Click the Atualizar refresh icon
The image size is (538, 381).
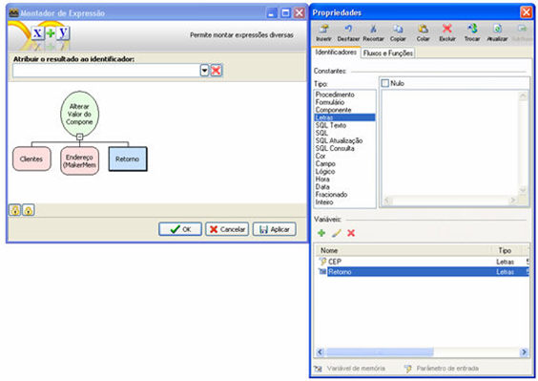pyautogui.click(x=498, y=29)
